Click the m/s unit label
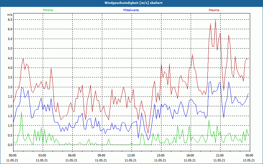Image resolution: width=263 pixels, height=164 pixels. [x=10, y=15]
